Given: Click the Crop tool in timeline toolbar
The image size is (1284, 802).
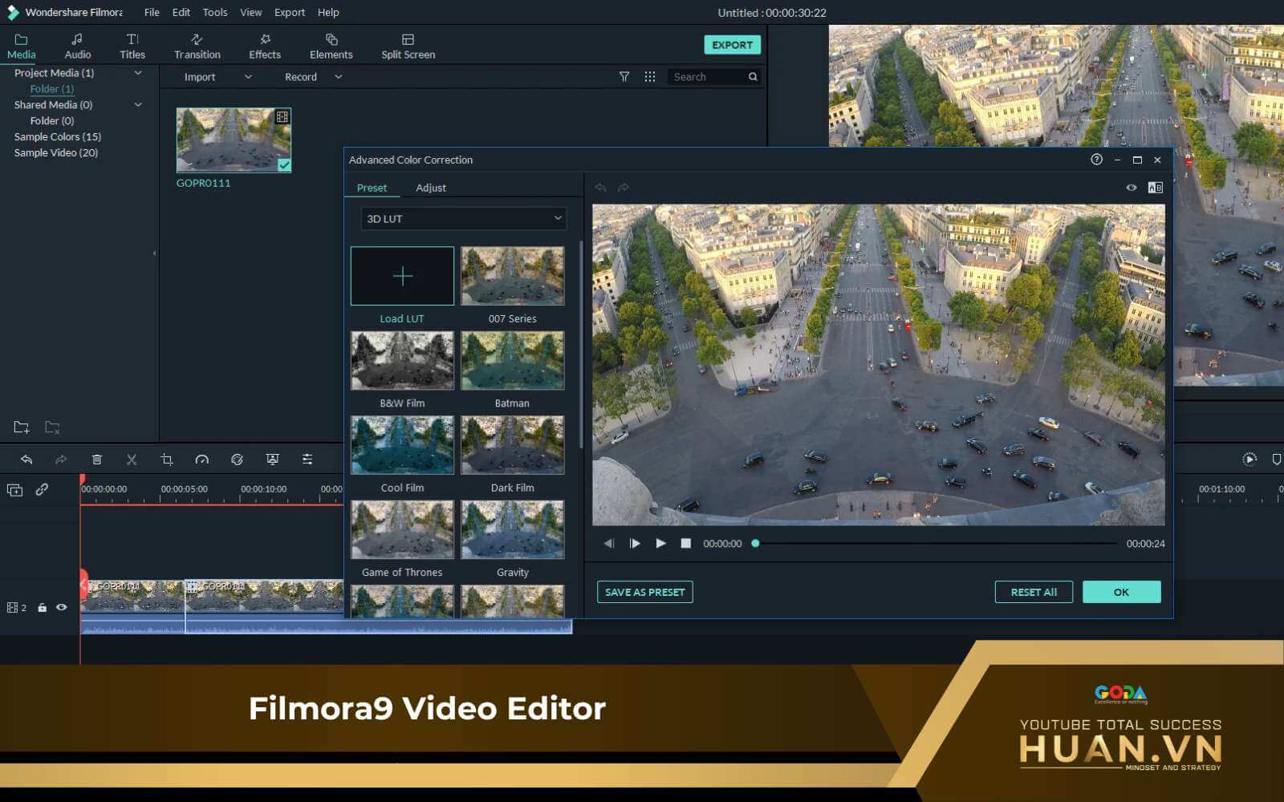Looking at the screenshot, I should [167, 460].
